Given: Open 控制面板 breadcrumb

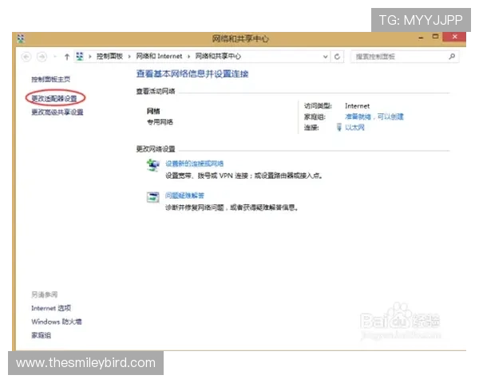Looking at the screenshot, I should [109, 57].
